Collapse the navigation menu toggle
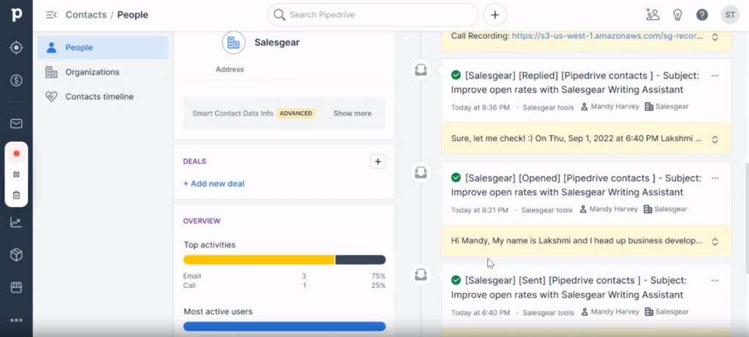The image size is (749, 337). point(51,15)
